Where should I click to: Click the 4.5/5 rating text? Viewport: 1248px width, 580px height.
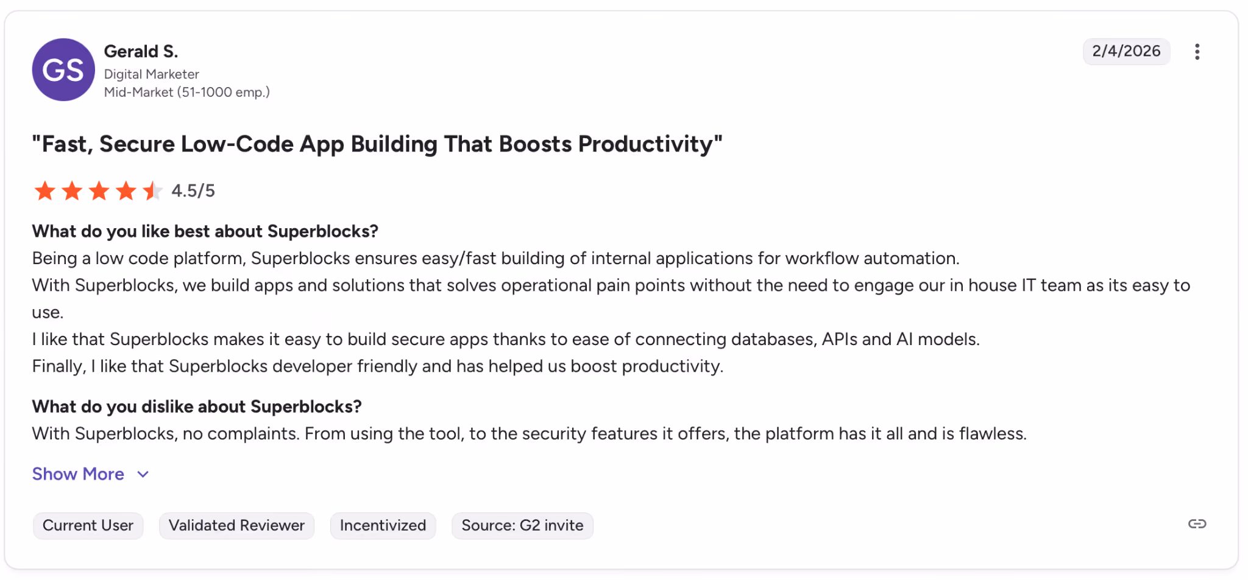point(193,191)
